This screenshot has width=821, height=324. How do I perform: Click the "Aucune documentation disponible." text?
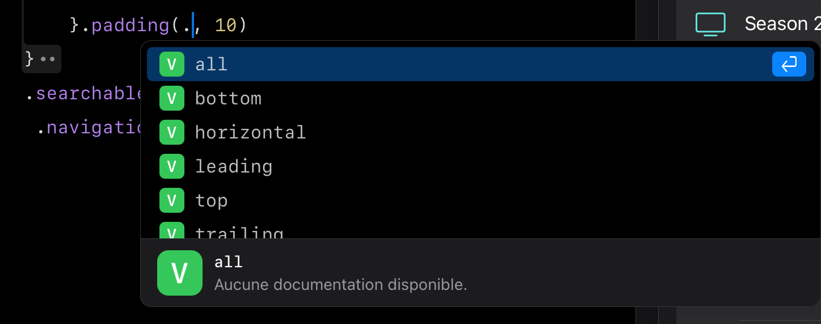340,284
